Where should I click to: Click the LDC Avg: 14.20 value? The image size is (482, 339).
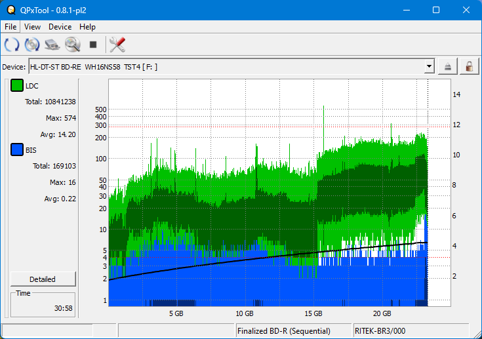[x=58, y=134]
